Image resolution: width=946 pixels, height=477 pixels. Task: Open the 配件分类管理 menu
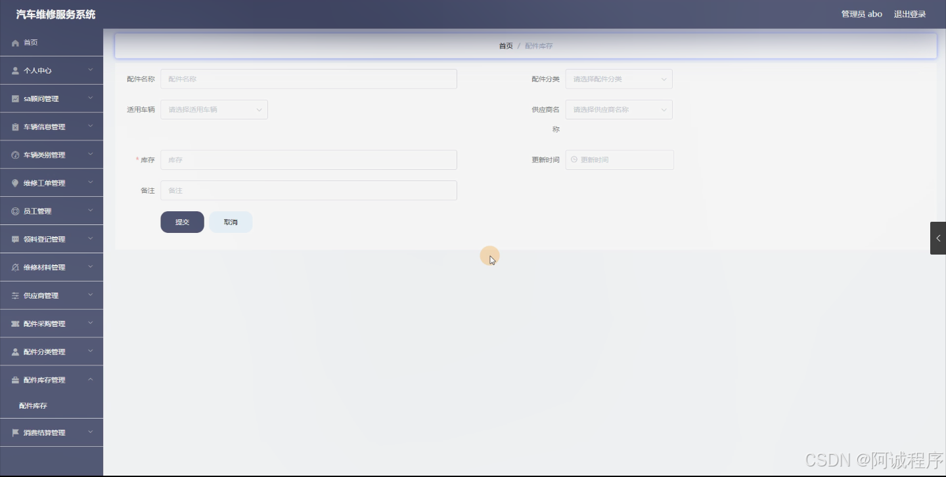pos(51,352)
